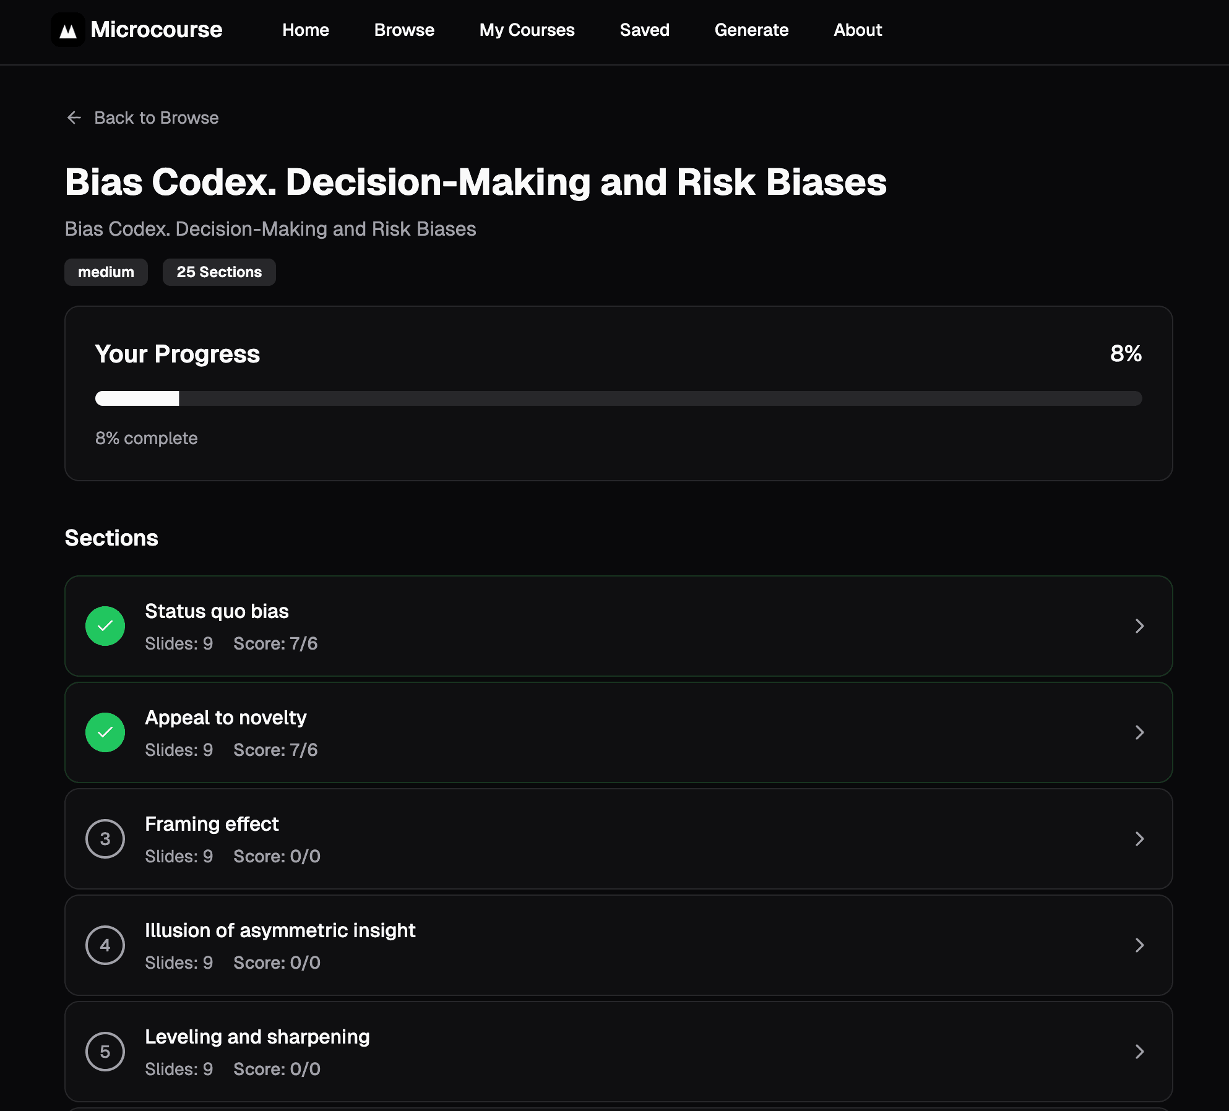The width and height of the screenshot is (1229, 1111).
Task: Expand Illusion of asymmetric insight chevron
Action: (x=1139, y=945)
